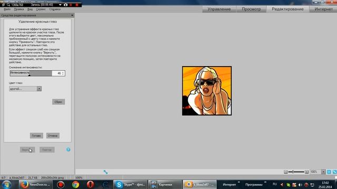337x189 pixels.
Task: Click the red record taskbar icon
Action: [x=61, y=184]
